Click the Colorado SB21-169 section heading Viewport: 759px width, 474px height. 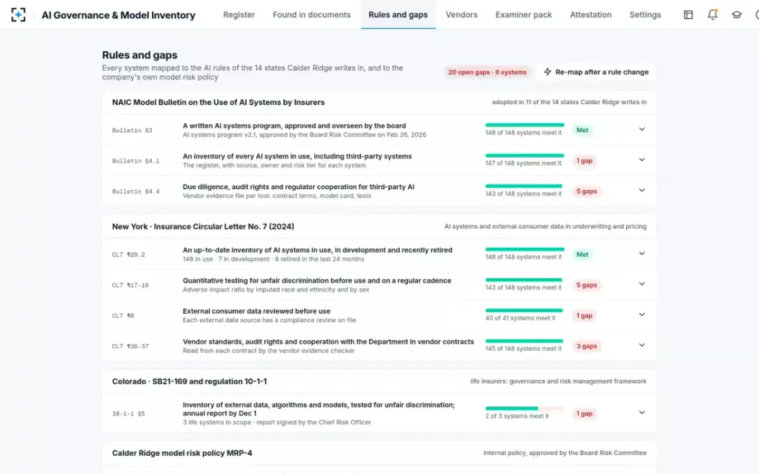coord(190,381)
